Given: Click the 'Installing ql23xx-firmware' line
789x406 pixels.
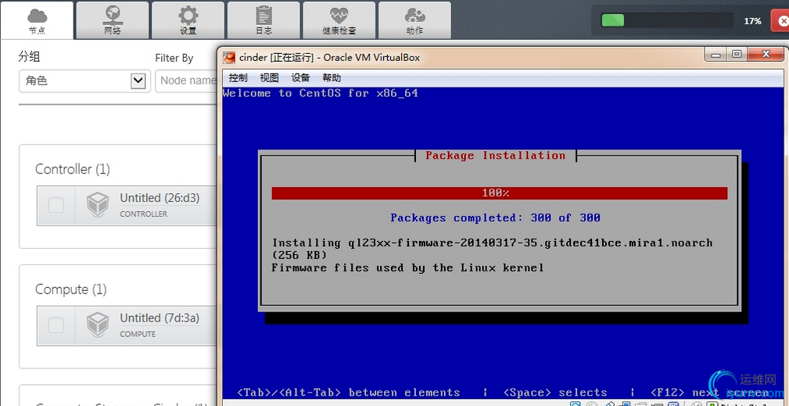Looking at the screenshot, I should tap(492, 243).
